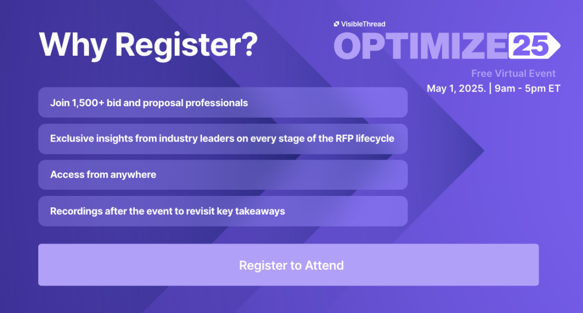Click the "May 1, 2025." date text
Screen dimensions: 583x313
tap(457, 89)
